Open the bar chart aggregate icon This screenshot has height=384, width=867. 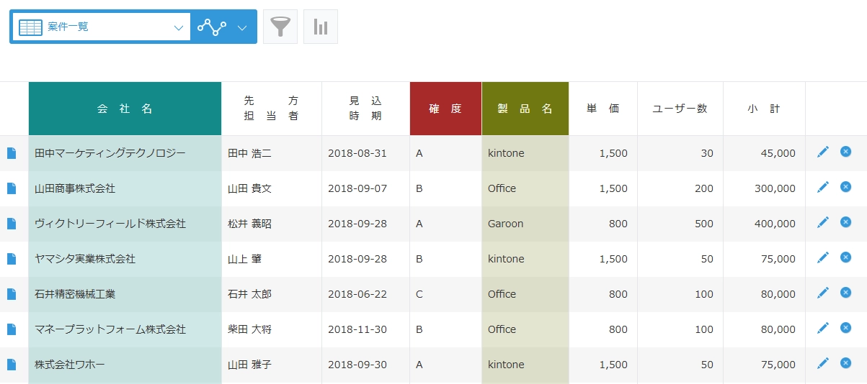click(321, 27)
